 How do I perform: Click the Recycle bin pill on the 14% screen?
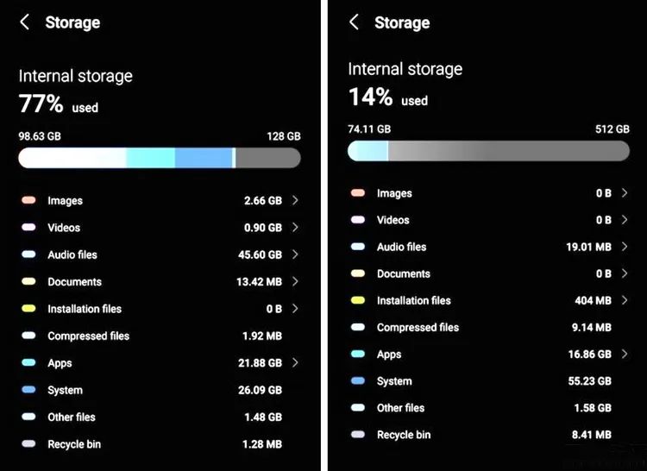[358, 435]
